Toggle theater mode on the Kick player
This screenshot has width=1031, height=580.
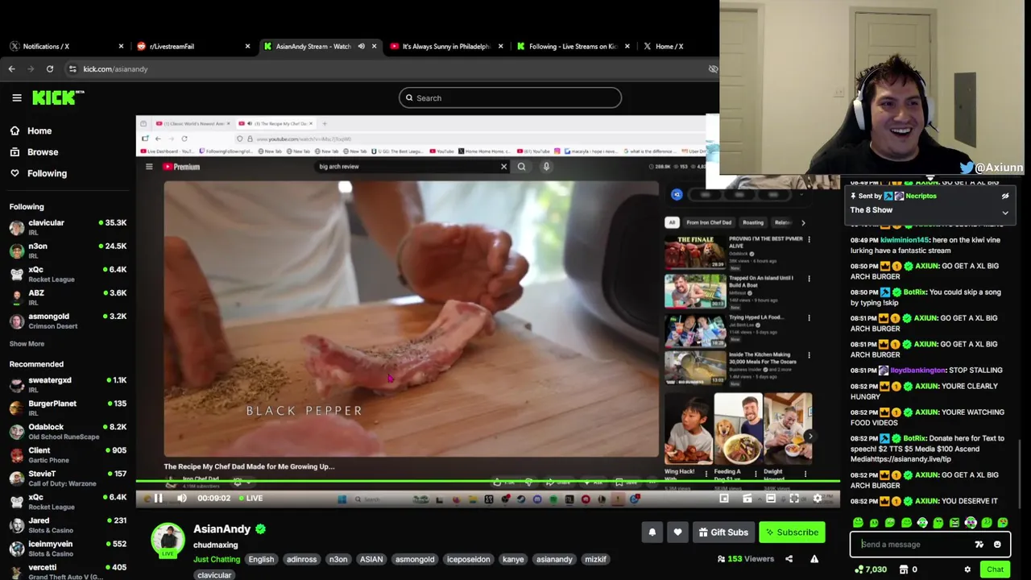pyautogui.click(x=771, y=499)
